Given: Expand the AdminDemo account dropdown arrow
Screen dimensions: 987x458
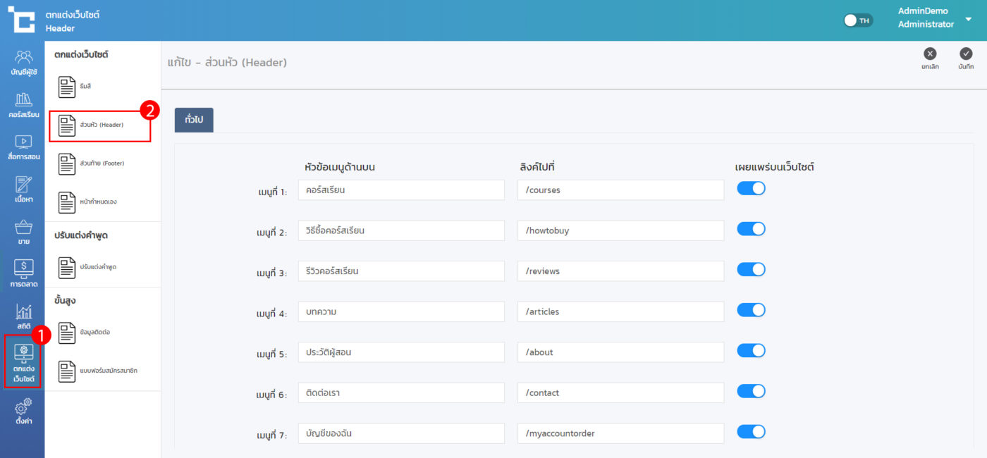Looking at the screenshot, I should click(x=968, y=19).
